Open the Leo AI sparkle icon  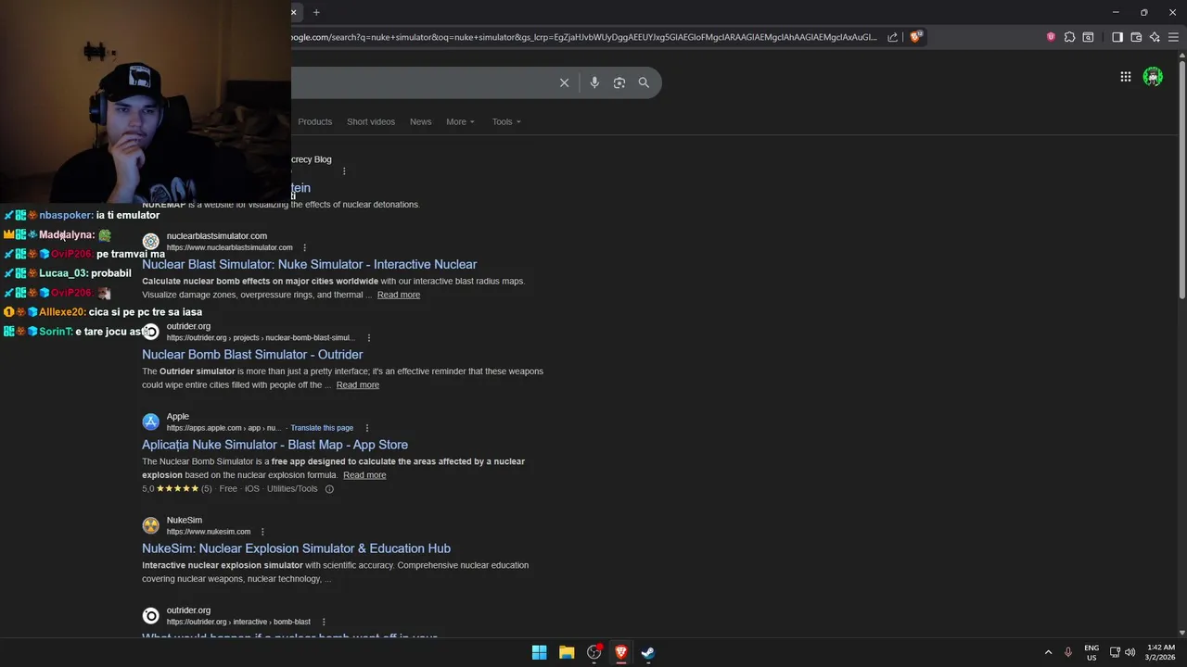tap(1155, 37)
